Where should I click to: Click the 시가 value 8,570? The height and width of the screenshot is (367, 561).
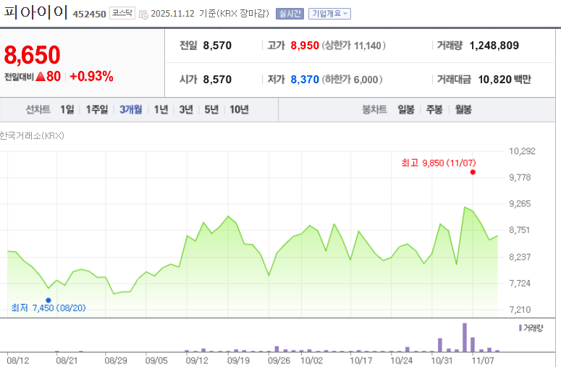click(x=217, y=80)
